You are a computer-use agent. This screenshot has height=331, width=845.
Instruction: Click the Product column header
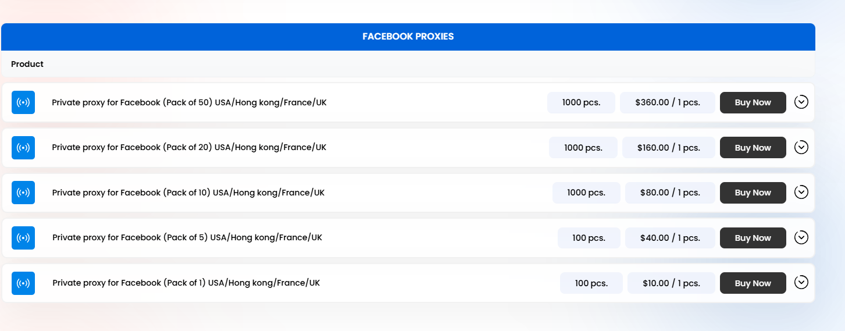point(27,64)
